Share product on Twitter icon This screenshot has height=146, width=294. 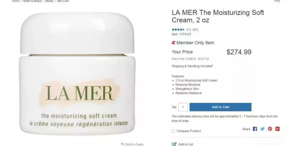coord(262,129)
